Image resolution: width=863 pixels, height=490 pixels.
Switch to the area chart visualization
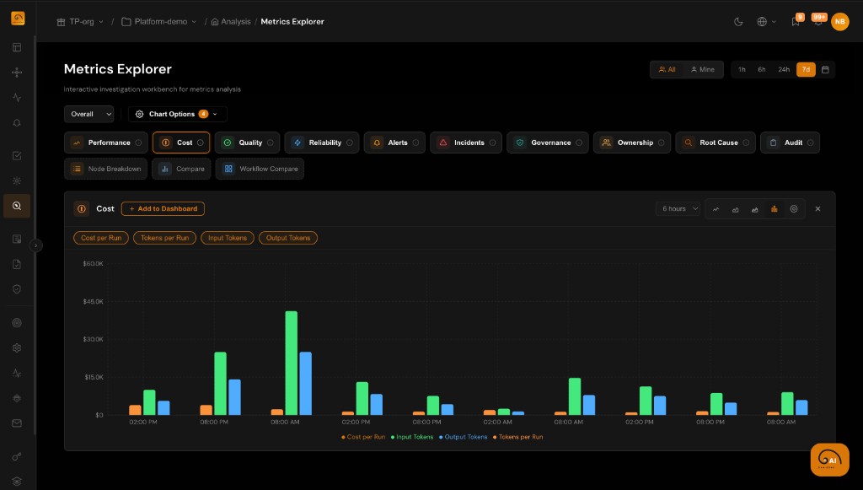[736, 208]
